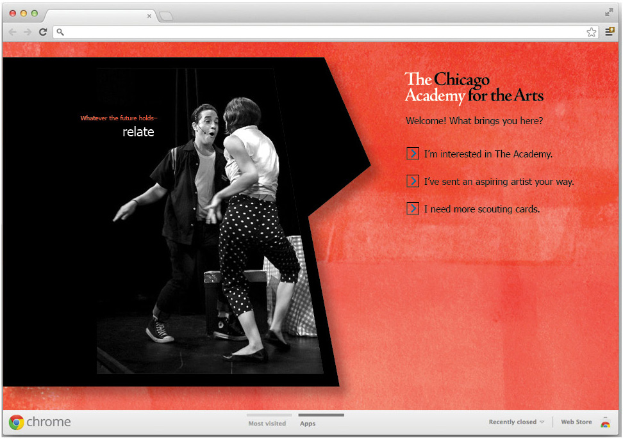Select the active browser tab

(99, 16)
